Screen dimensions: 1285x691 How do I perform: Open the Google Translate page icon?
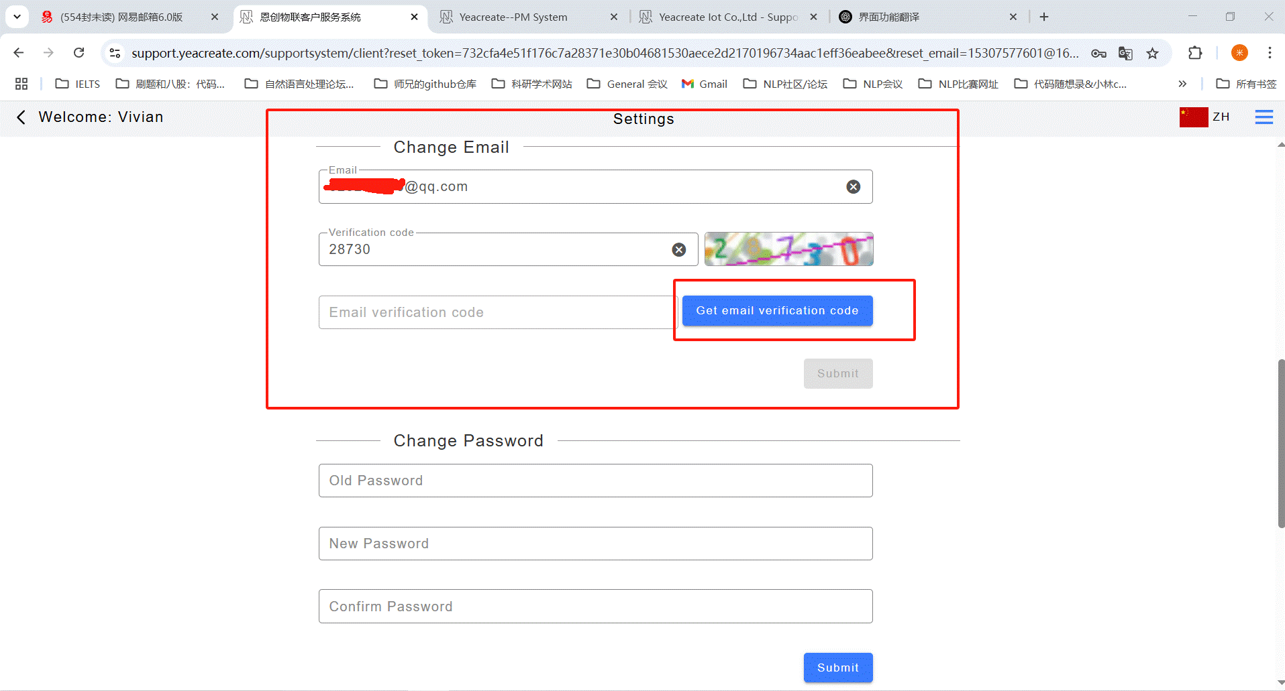[1125, 54]
